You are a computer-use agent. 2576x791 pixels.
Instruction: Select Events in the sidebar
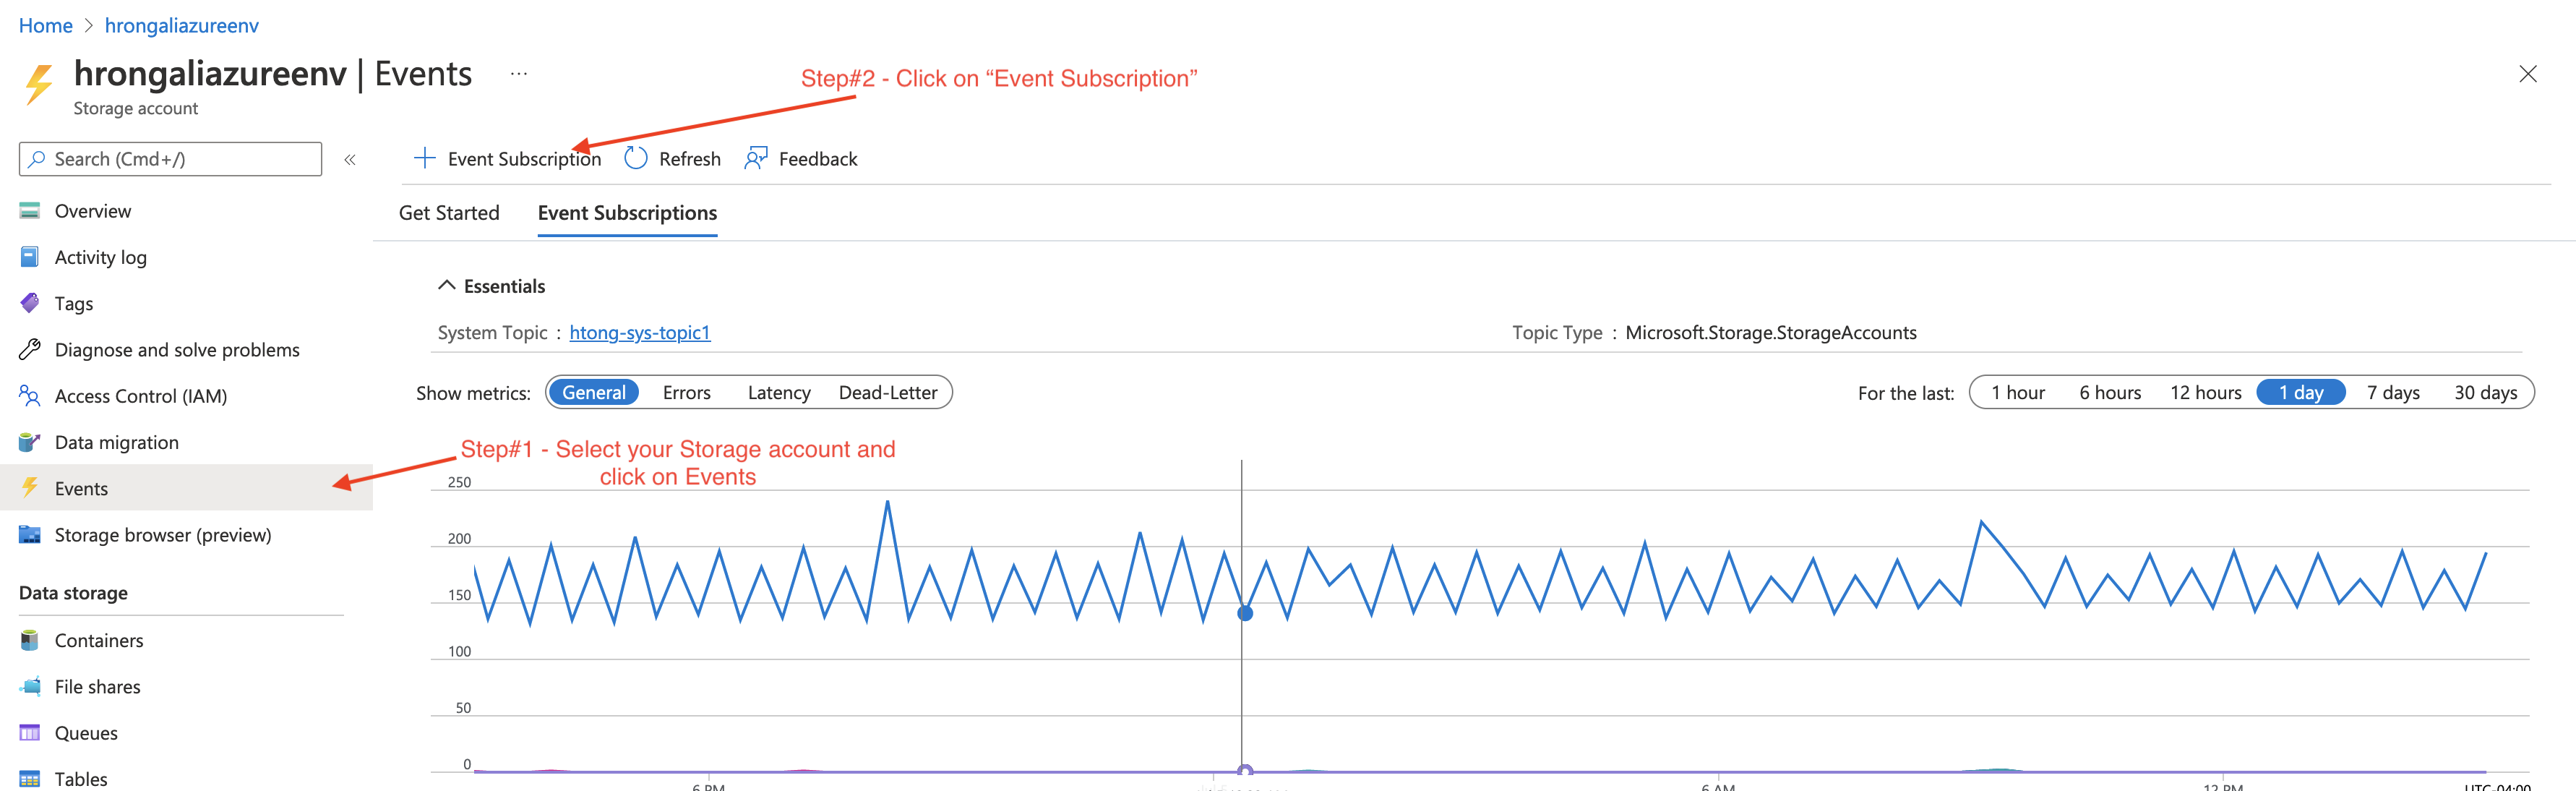tap(82, 488)
